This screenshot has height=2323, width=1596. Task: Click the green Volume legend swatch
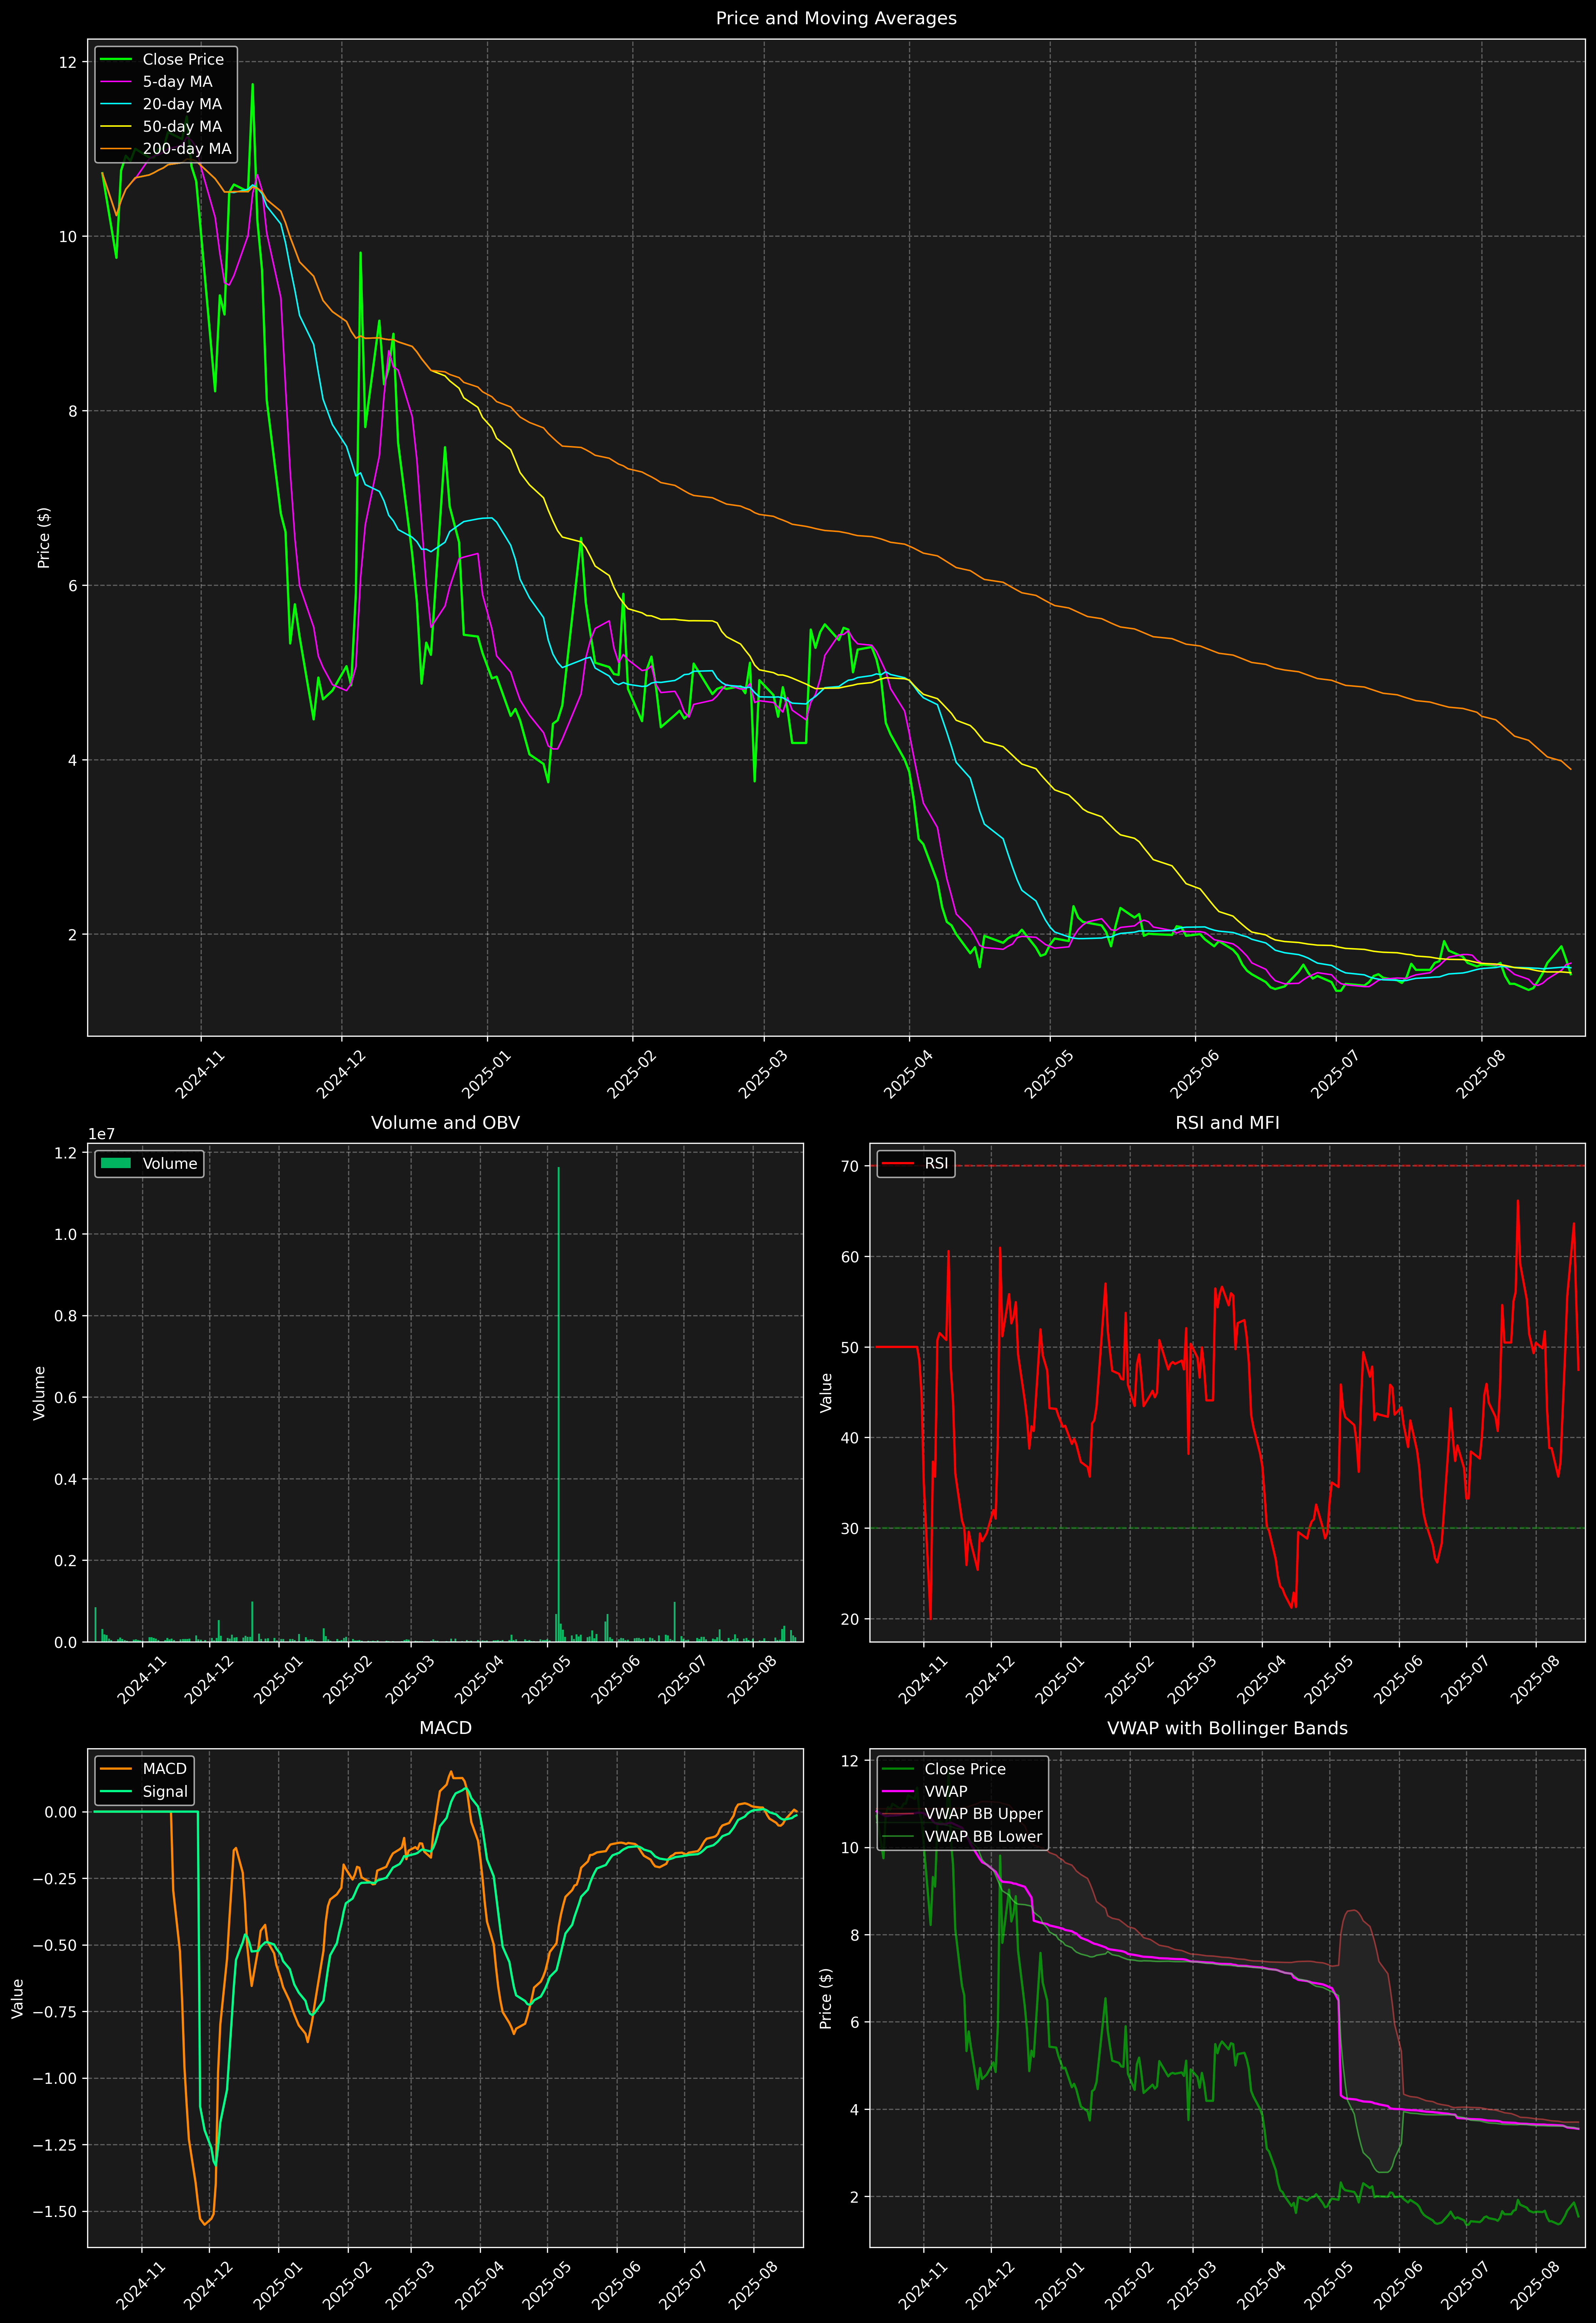click(116, 1163)
